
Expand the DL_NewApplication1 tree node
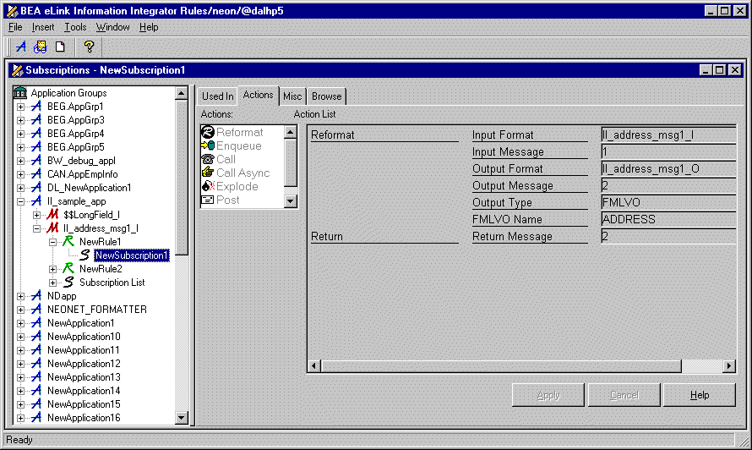click(20, 188)
